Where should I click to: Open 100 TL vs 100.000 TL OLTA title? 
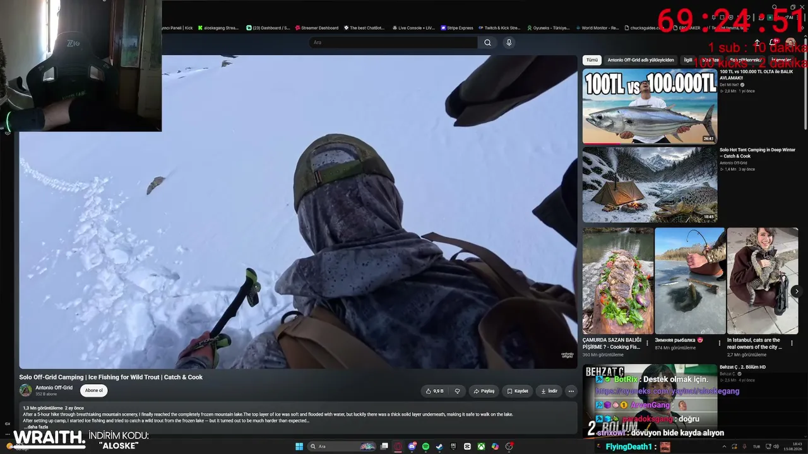(x=756, y=74)
